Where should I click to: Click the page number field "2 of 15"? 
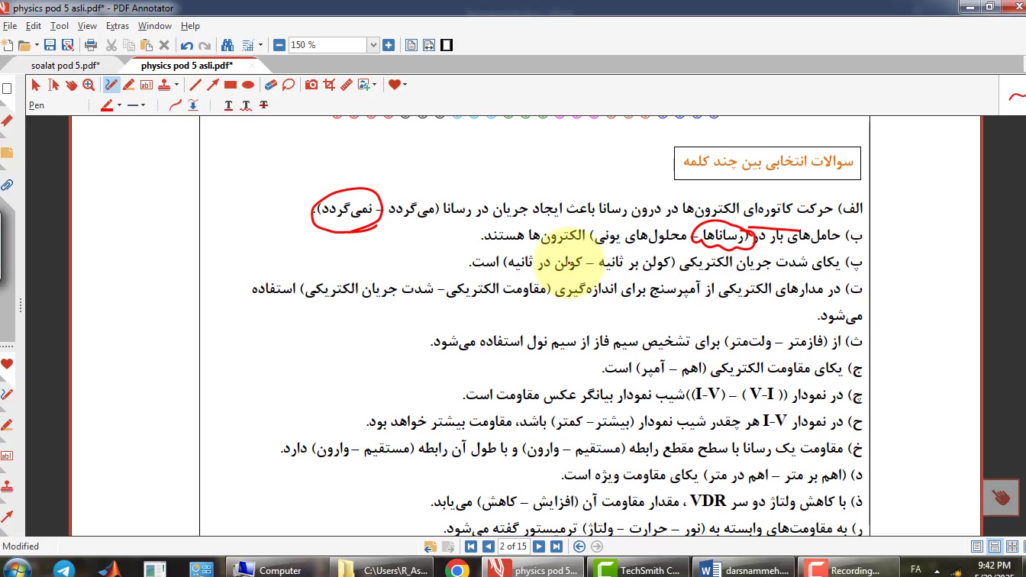(513, 546)
